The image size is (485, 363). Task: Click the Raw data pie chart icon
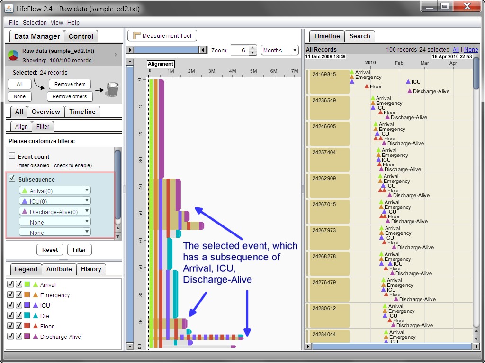pos(13,55)
